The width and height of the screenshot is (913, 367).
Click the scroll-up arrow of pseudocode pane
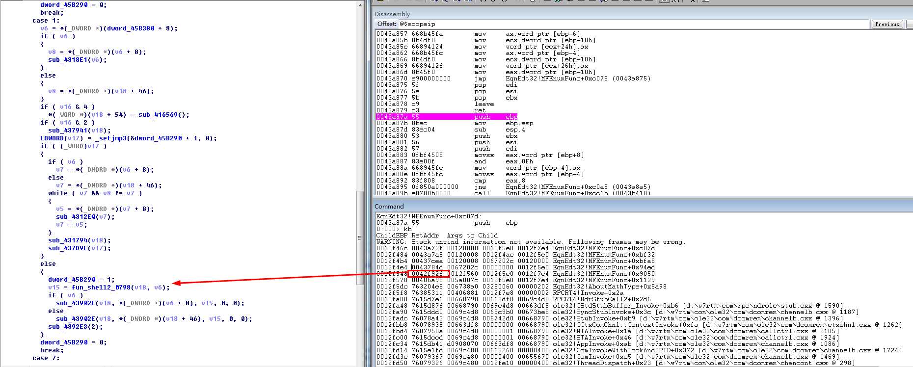(x=361, y=5)
